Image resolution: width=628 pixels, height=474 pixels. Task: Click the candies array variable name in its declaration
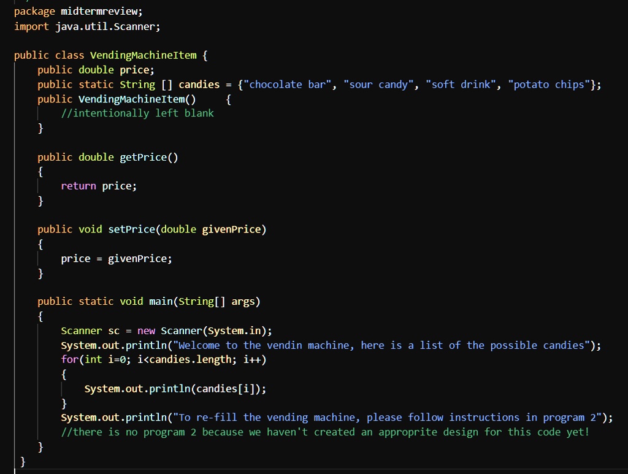pyautogui.click(x=199, y=85)
